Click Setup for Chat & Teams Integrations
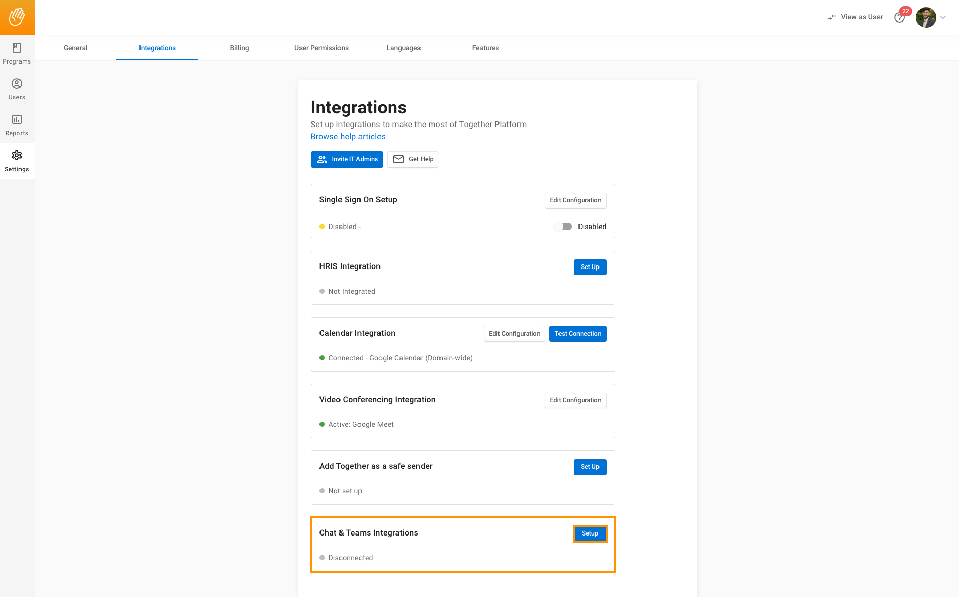 coord(590,533)
